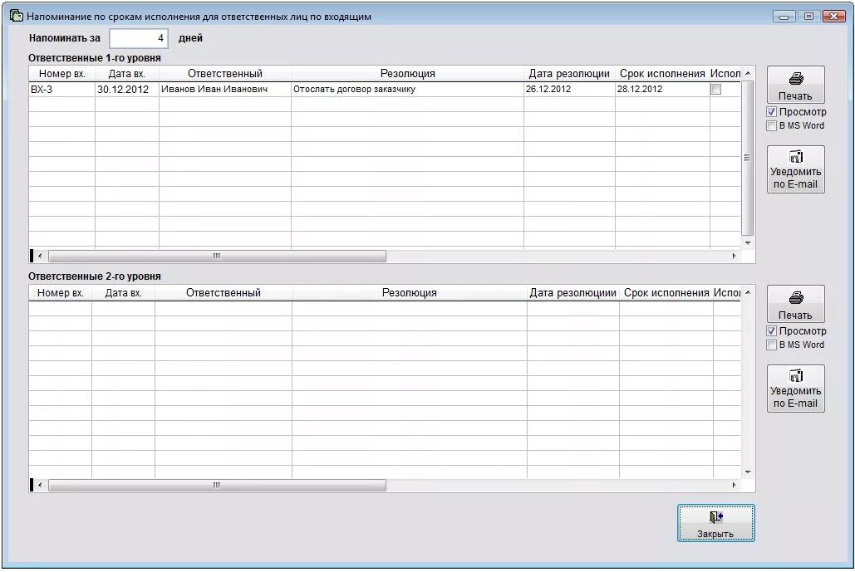
Task: Click the left arrow of level 1 horizontal scrollbar
Action: 40,256
